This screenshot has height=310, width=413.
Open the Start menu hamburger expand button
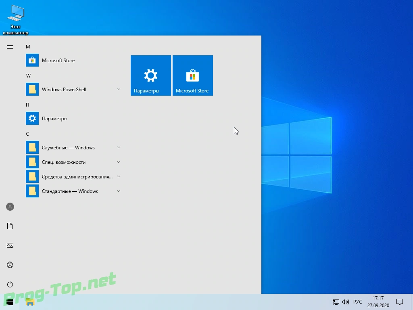10,47
